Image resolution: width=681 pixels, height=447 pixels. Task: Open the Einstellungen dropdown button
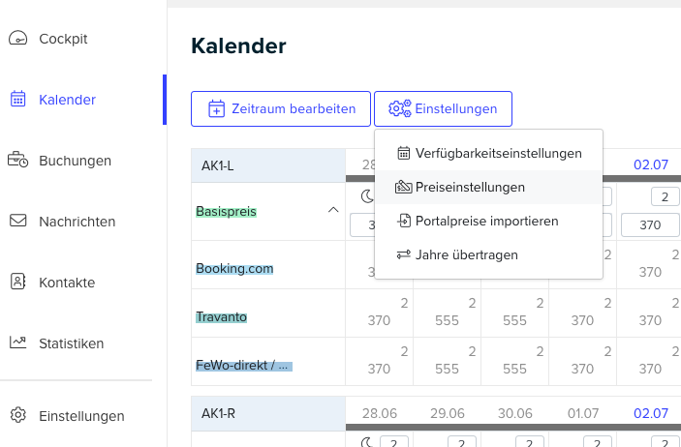coord(443,108)
